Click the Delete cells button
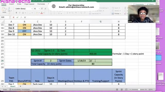The width and height of the screenshot is (165, 92). pos(116,11)
